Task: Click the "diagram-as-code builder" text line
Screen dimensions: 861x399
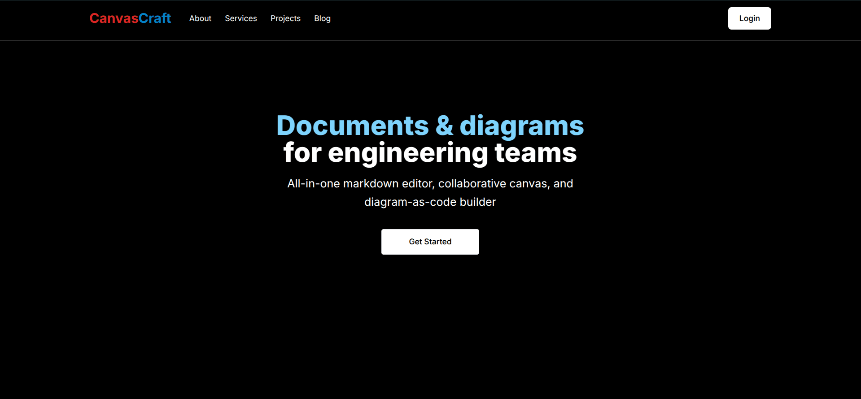Action: (x=430, y=202)
